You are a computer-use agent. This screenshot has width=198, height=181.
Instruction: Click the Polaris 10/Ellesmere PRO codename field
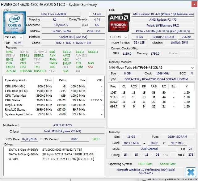[163, 26]
